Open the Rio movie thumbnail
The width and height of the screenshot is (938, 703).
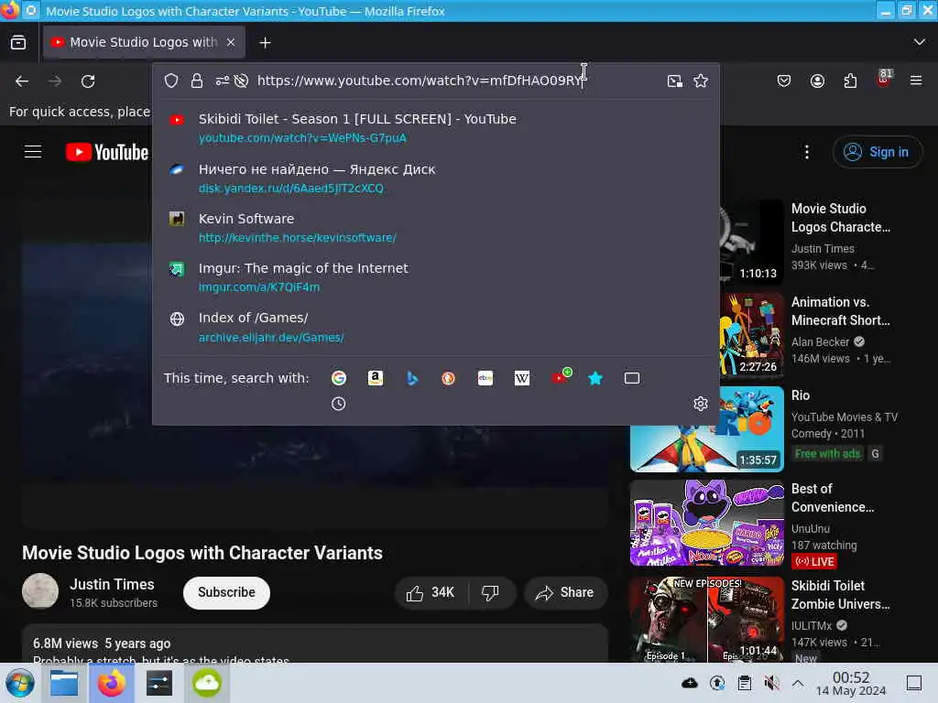click(x=707, y=429)
